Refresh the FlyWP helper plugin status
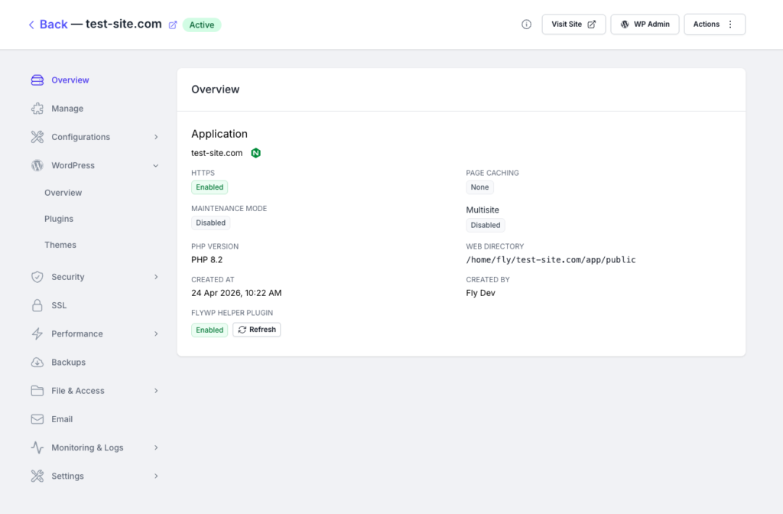783x514 pixels. click(x=256, y=330)
